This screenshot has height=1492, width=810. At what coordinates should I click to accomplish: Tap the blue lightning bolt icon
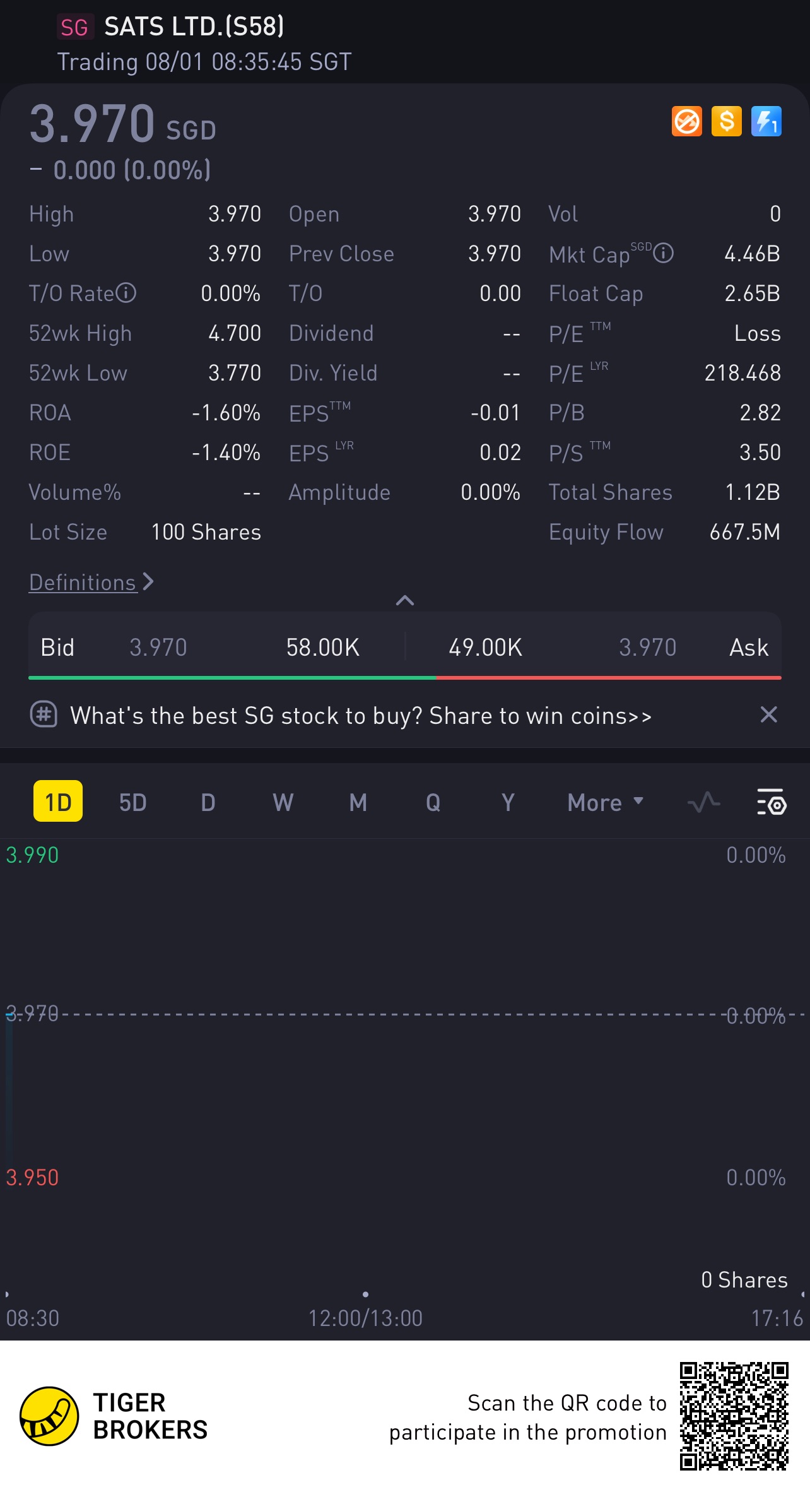766,121
